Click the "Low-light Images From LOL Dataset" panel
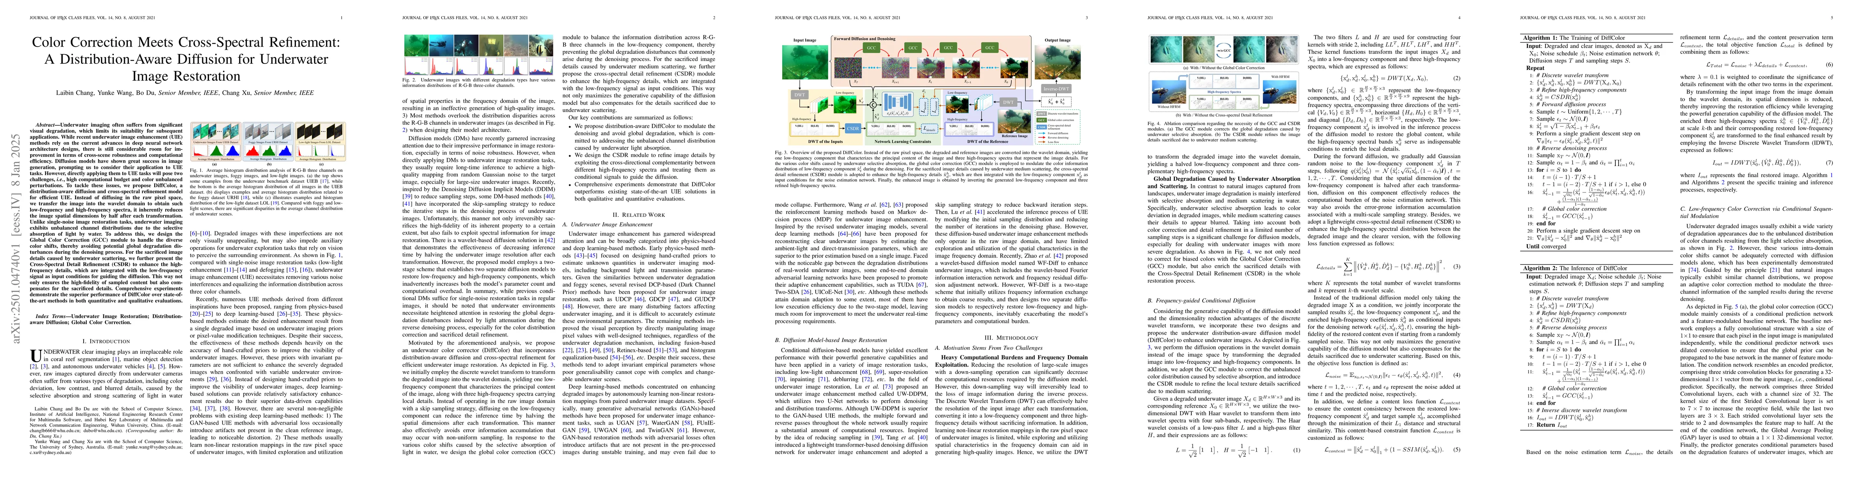Image resolution: width=1863 pixels, height=482 pixels. click(320, 141)
